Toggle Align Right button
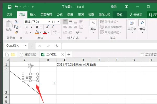Image resolution: width=157 pixels, height=104 pixels. pos(75,27)
